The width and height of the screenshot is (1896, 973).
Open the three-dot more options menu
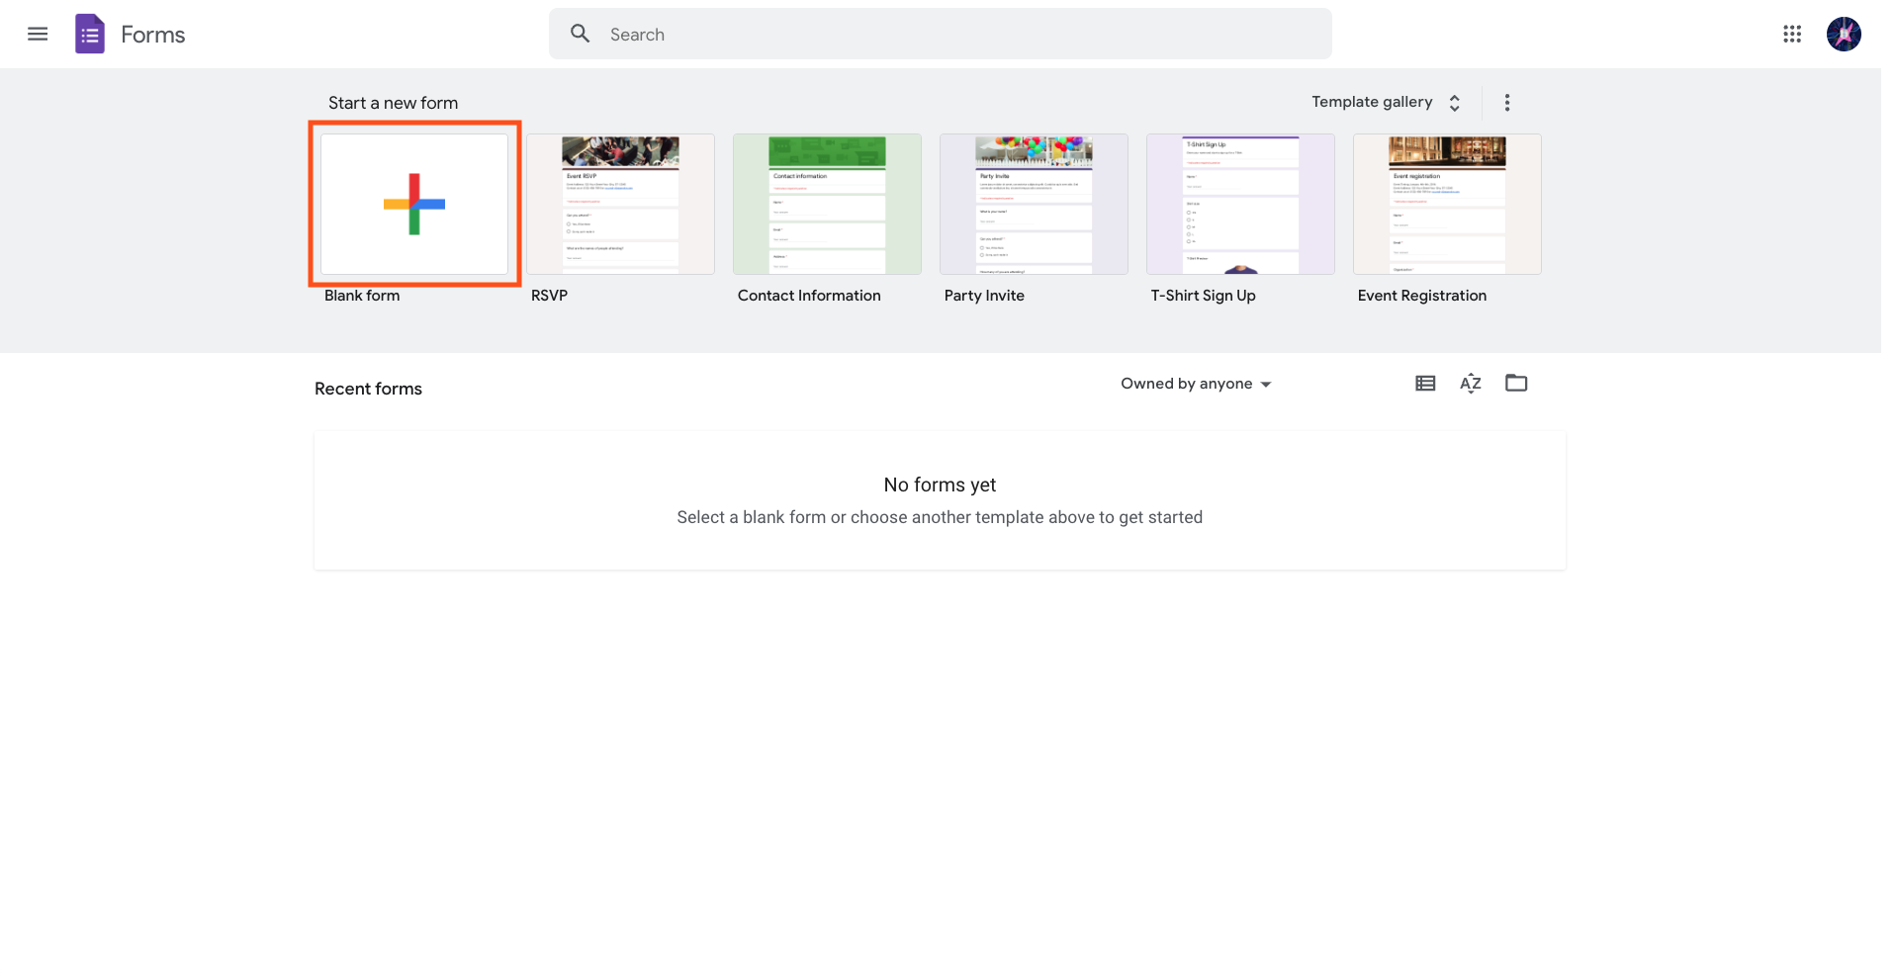1507,103
